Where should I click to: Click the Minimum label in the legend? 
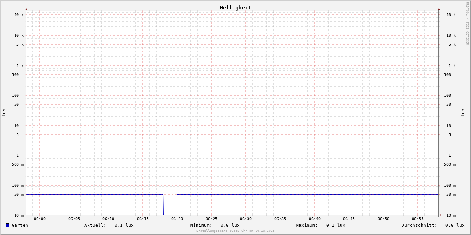201,225
